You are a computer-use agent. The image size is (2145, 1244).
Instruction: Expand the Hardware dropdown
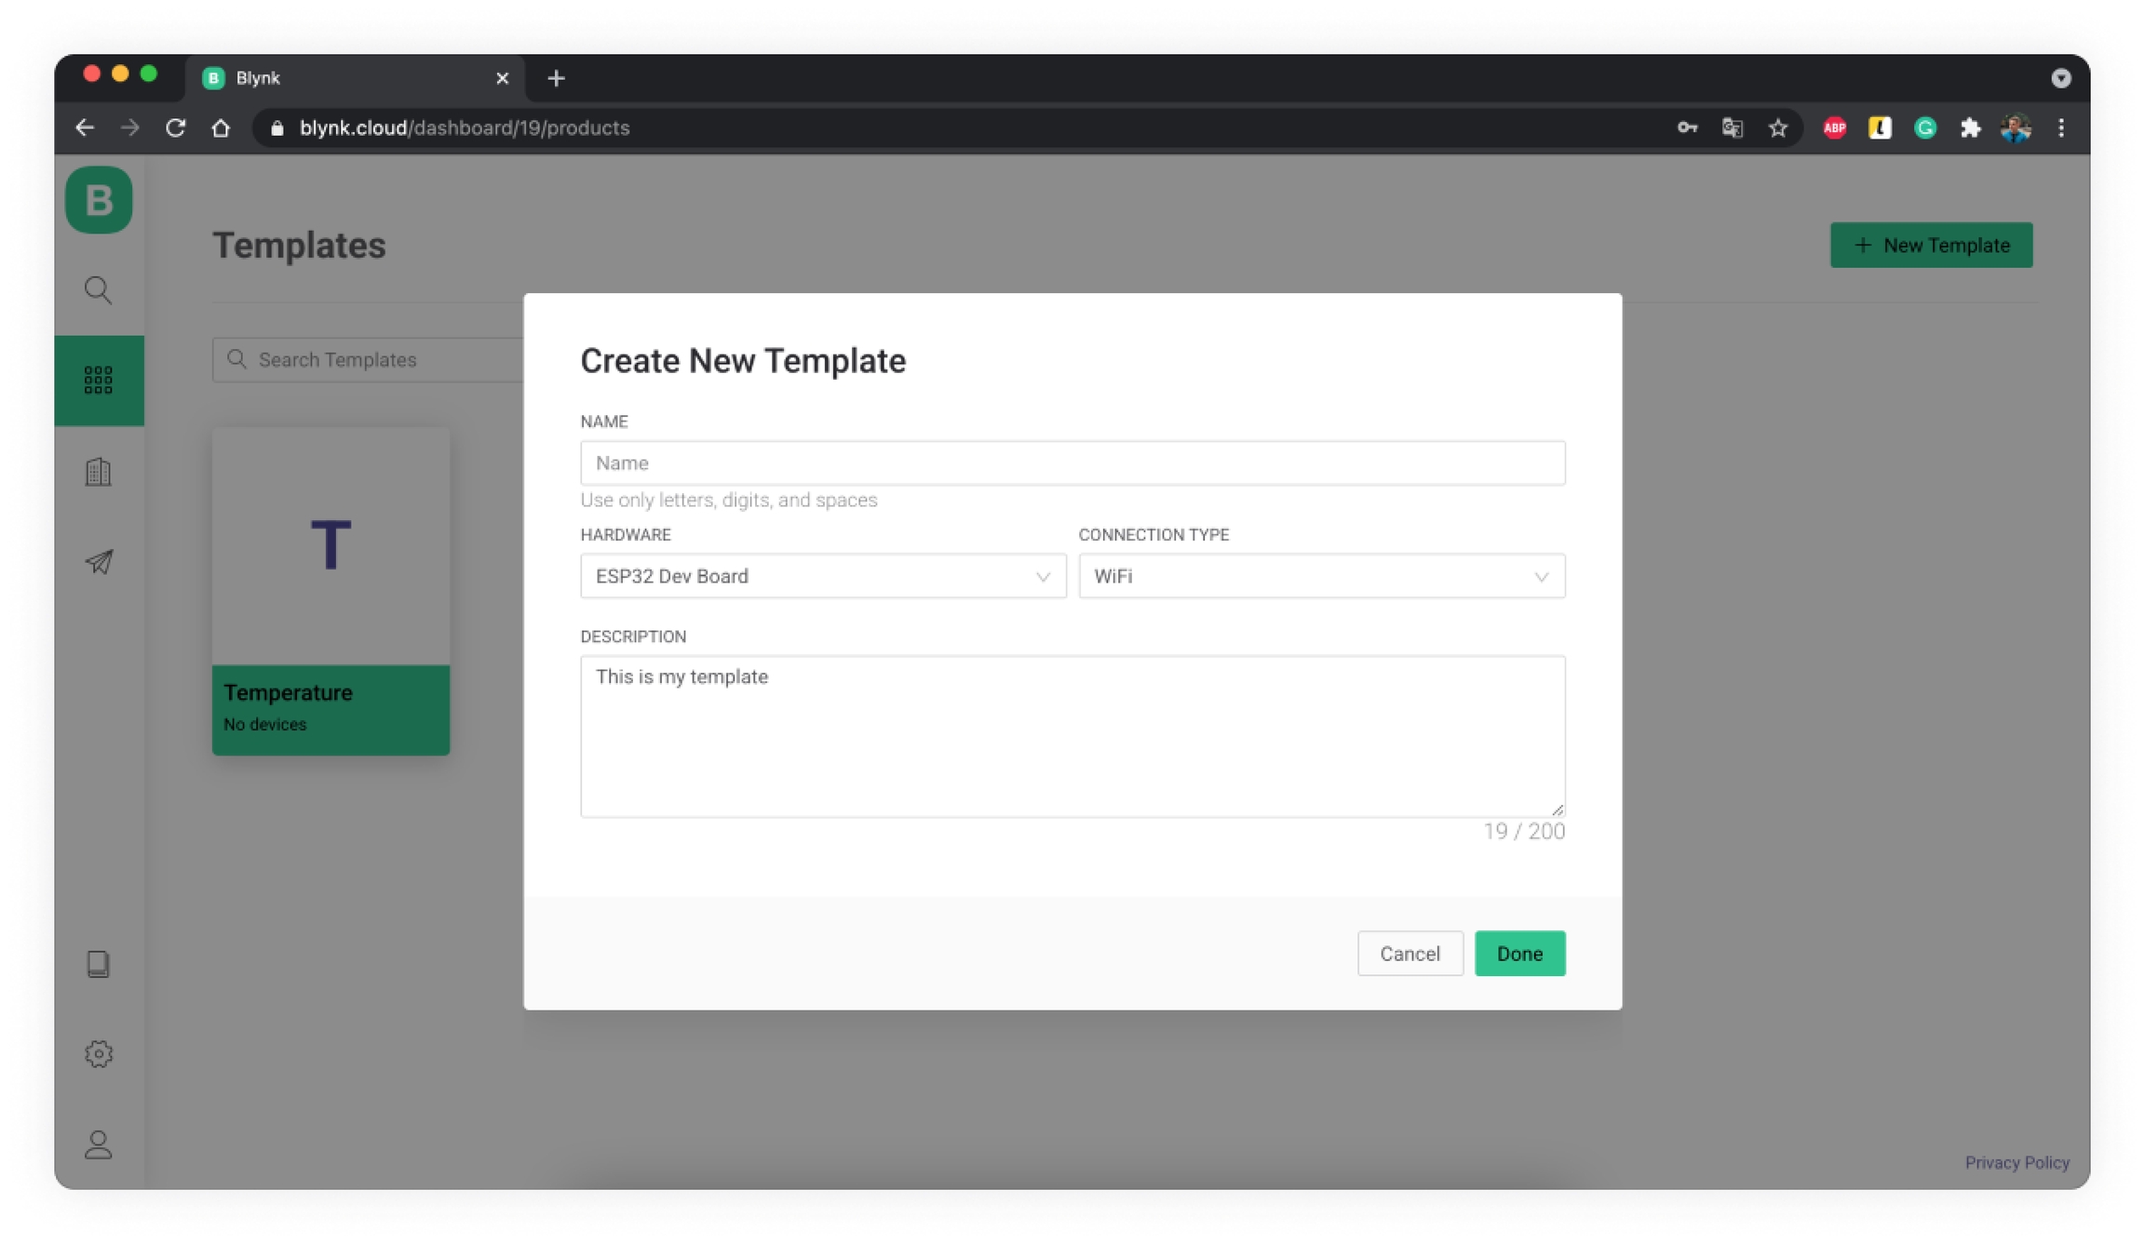click(822, 576)
